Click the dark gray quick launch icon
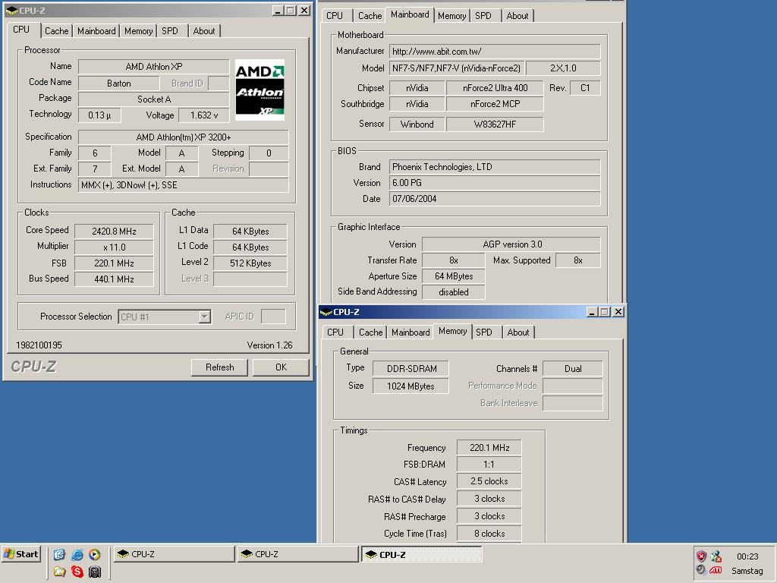 coord(95,572)
